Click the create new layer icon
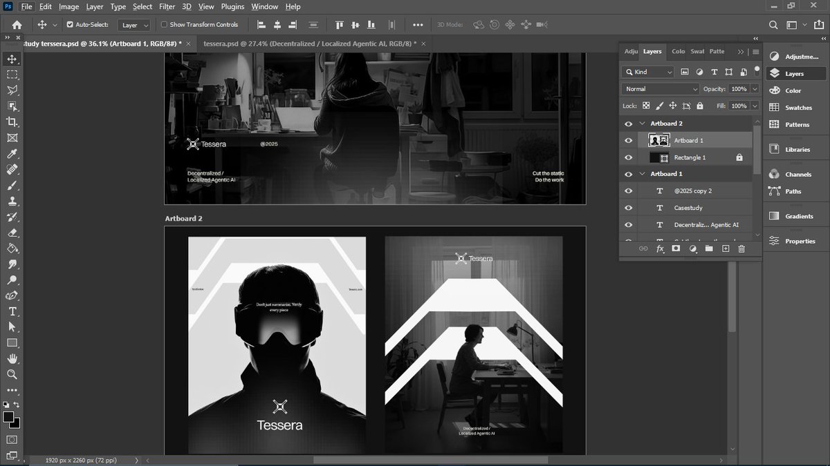 pyautogui.click(x=725, y=249)
